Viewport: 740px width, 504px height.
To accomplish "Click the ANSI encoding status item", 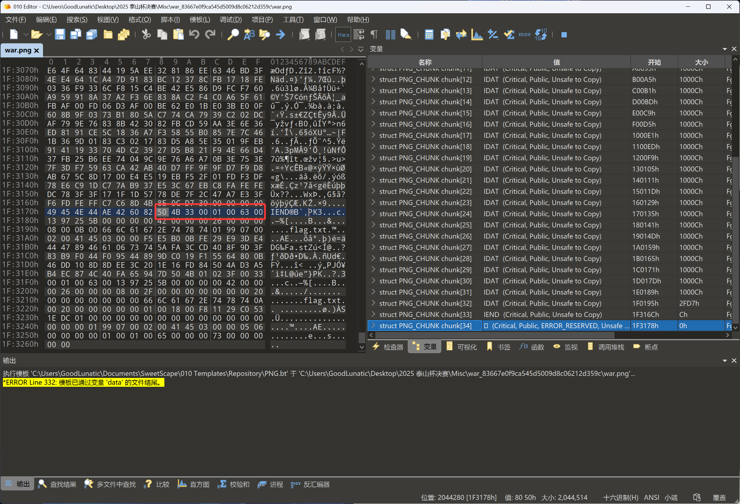I will click(x=652, y=497).
